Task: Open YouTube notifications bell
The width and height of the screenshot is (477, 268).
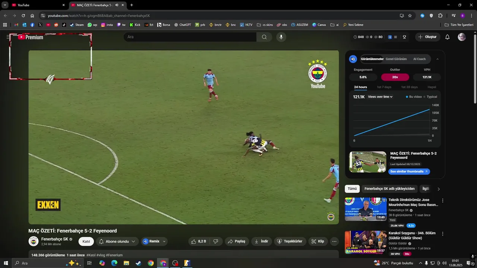Action: click(448, 37)
